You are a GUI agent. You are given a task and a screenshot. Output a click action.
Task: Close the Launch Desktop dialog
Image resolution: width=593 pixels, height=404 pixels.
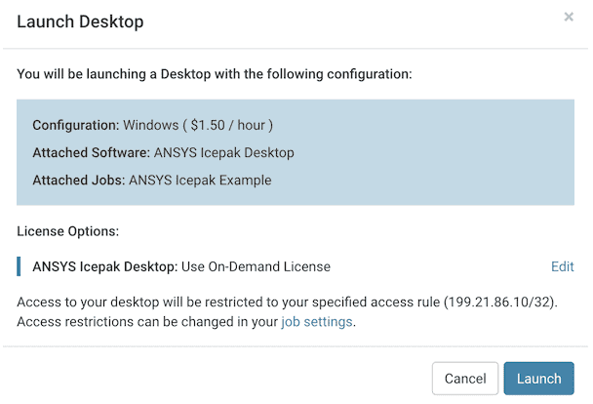coord(569,17)
